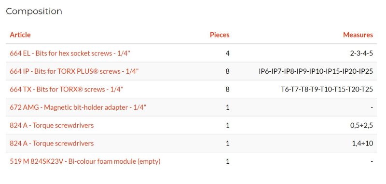Image resolution: width=386 pixels, height=184 pixels.
Task: Click the Article column header
Action: pos(20,35)
